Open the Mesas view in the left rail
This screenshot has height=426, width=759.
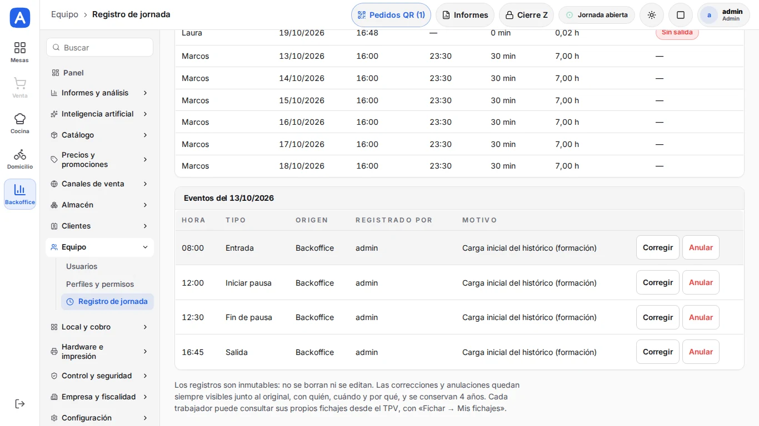(x=19, y=52)
